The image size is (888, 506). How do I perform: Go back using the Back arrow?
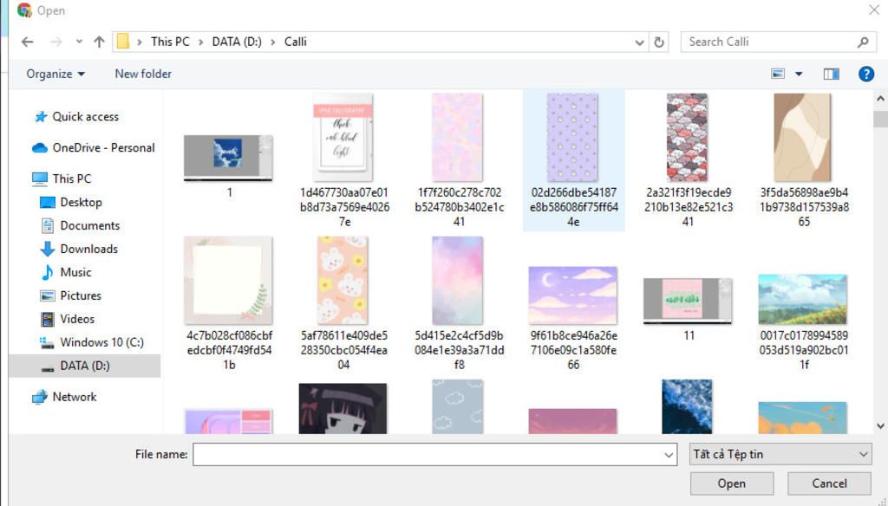(x=27, y=42)
